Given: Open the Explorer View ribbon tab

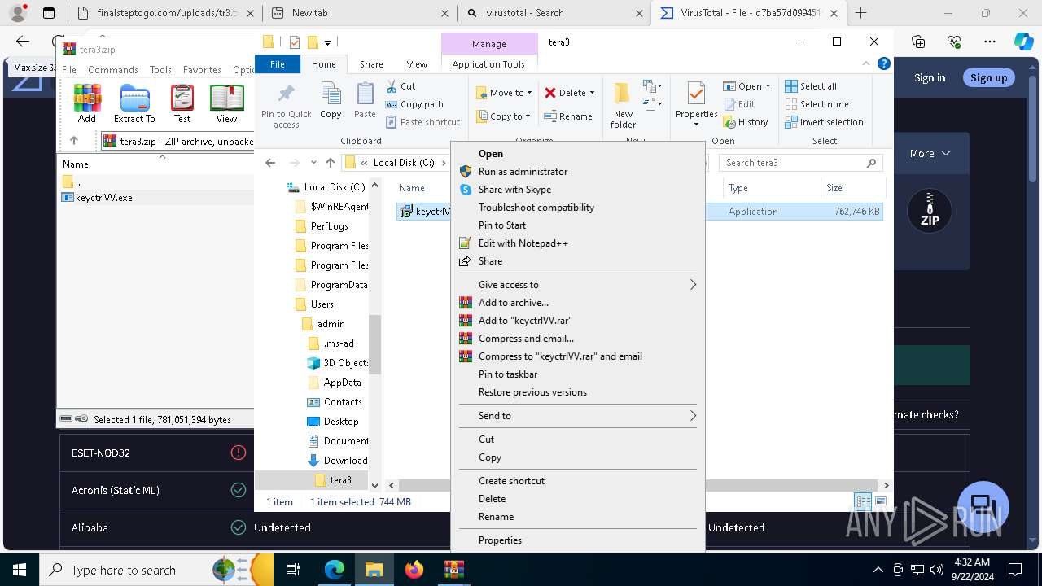Looking at the screenshot, I should tap(417, 64).
